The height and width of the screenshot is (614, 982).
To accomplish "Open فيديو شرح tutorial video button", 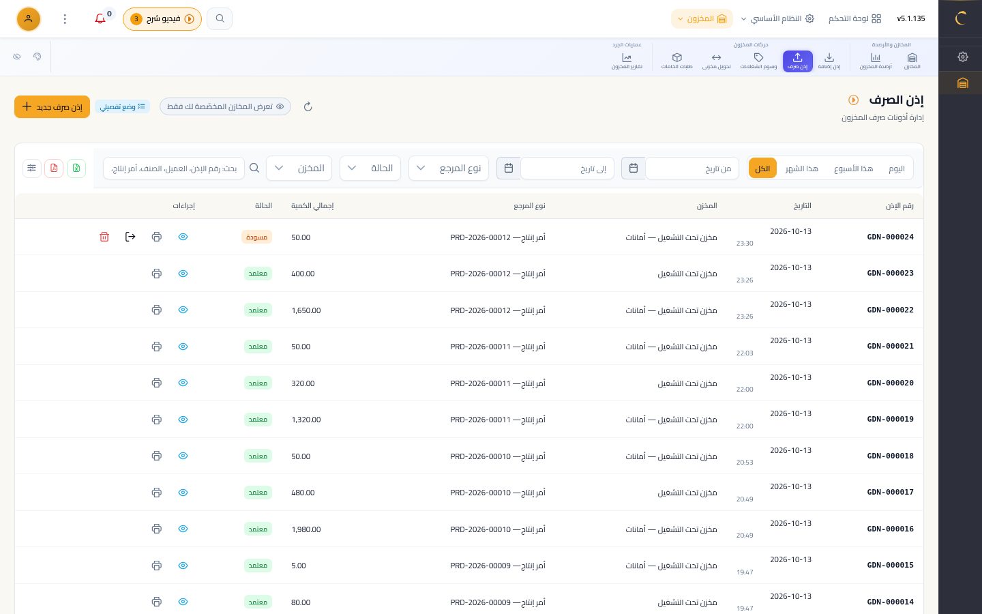I will pyautogui.click(x=162, y=18).
